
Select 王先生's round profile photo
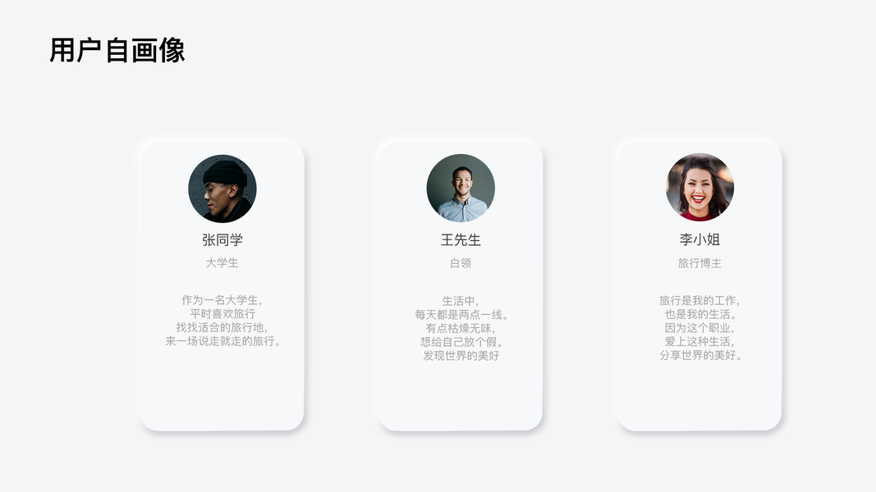click(x=461, y=188)
